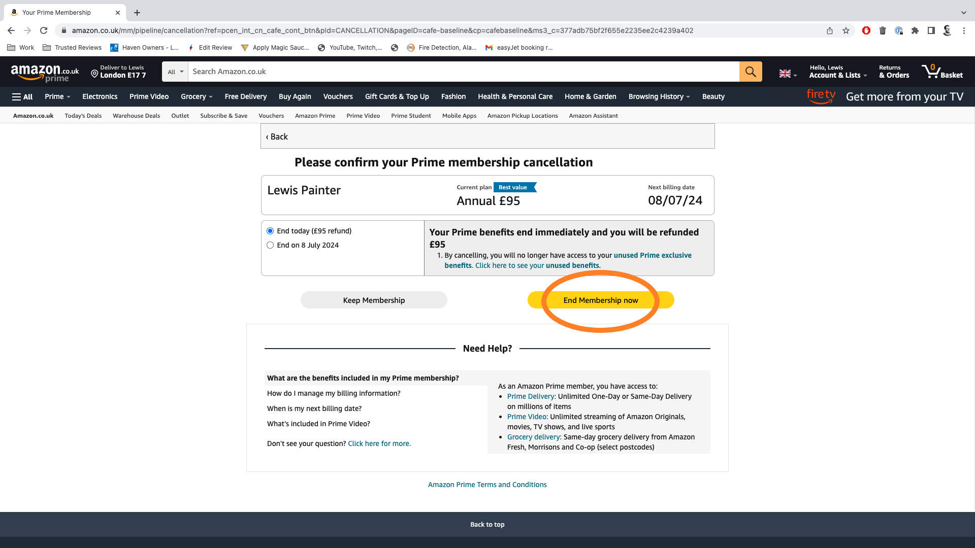
Task: Click the Search Amazon.co.uk input field
Action: pos(464,72)
